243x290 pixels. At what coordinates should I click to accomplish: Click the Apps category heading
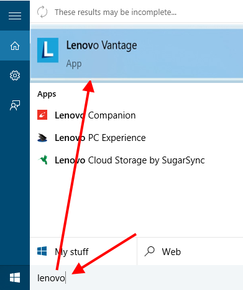pyautogui.click(x=47, y=94)
